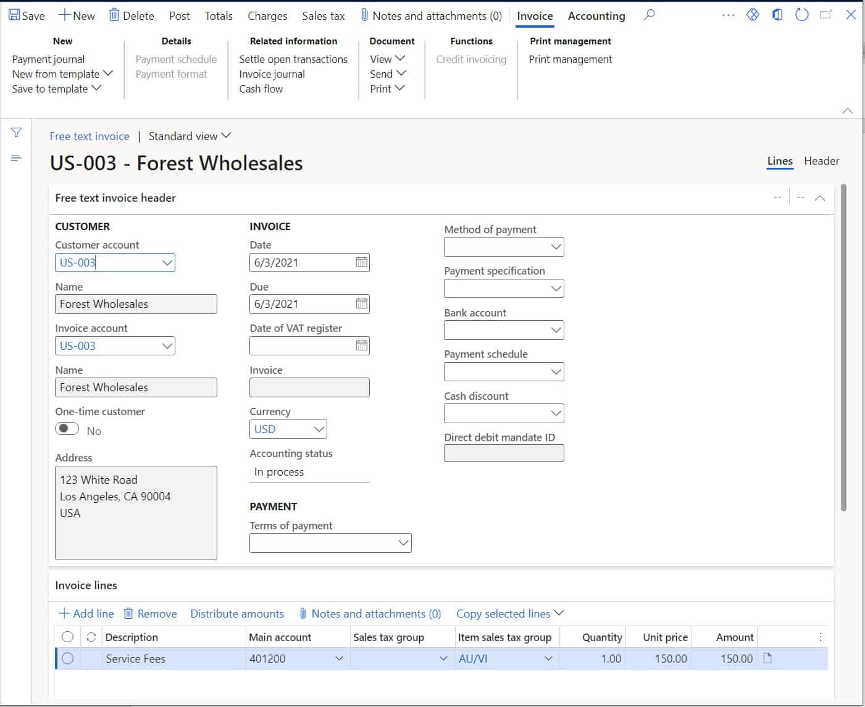Open the Print dropdown
This screenshot has width=865, height=707.
tap(387, 88)
